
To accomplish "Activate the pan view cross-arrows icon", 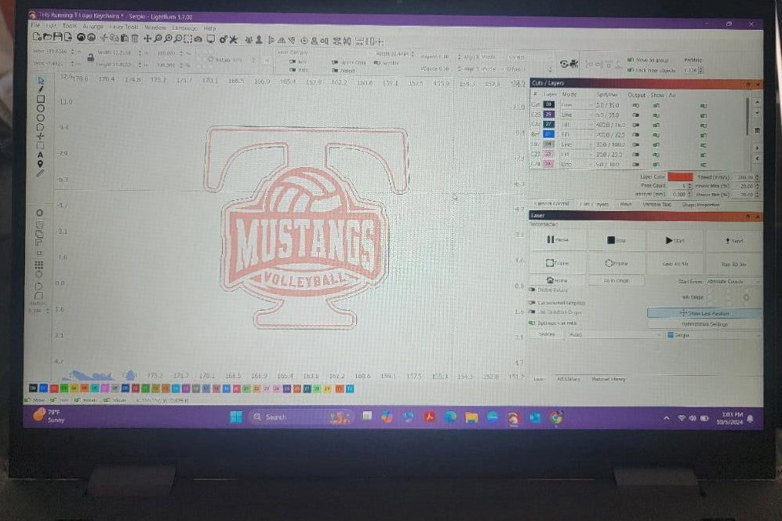I will tap(147, 38).
